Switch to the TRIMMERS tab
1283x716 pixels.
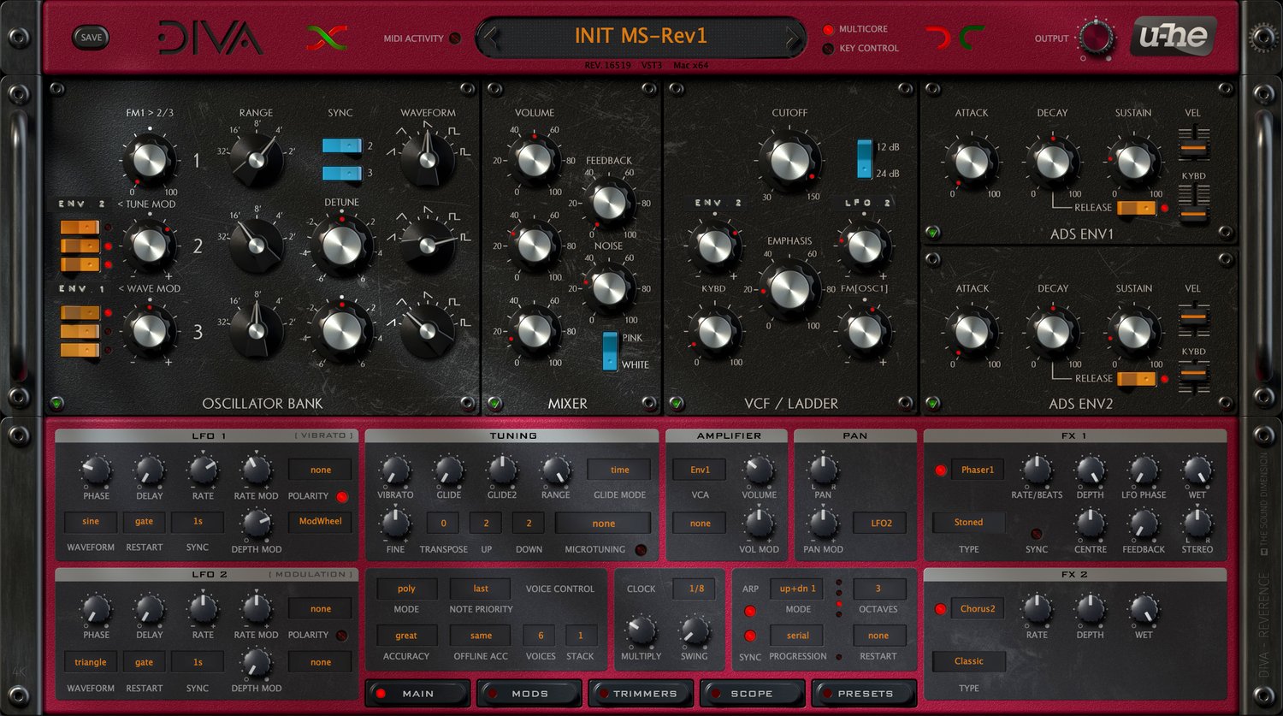(641, 694)
